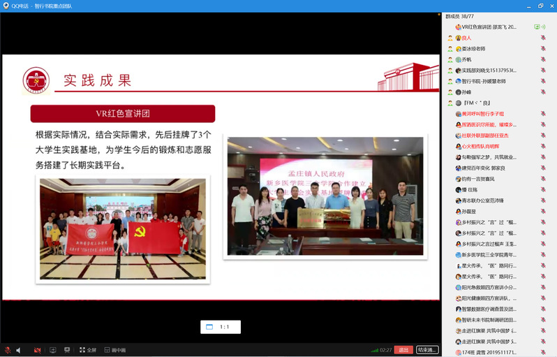
Task: Click the screen share icon
Action: (x=52, y=350)
